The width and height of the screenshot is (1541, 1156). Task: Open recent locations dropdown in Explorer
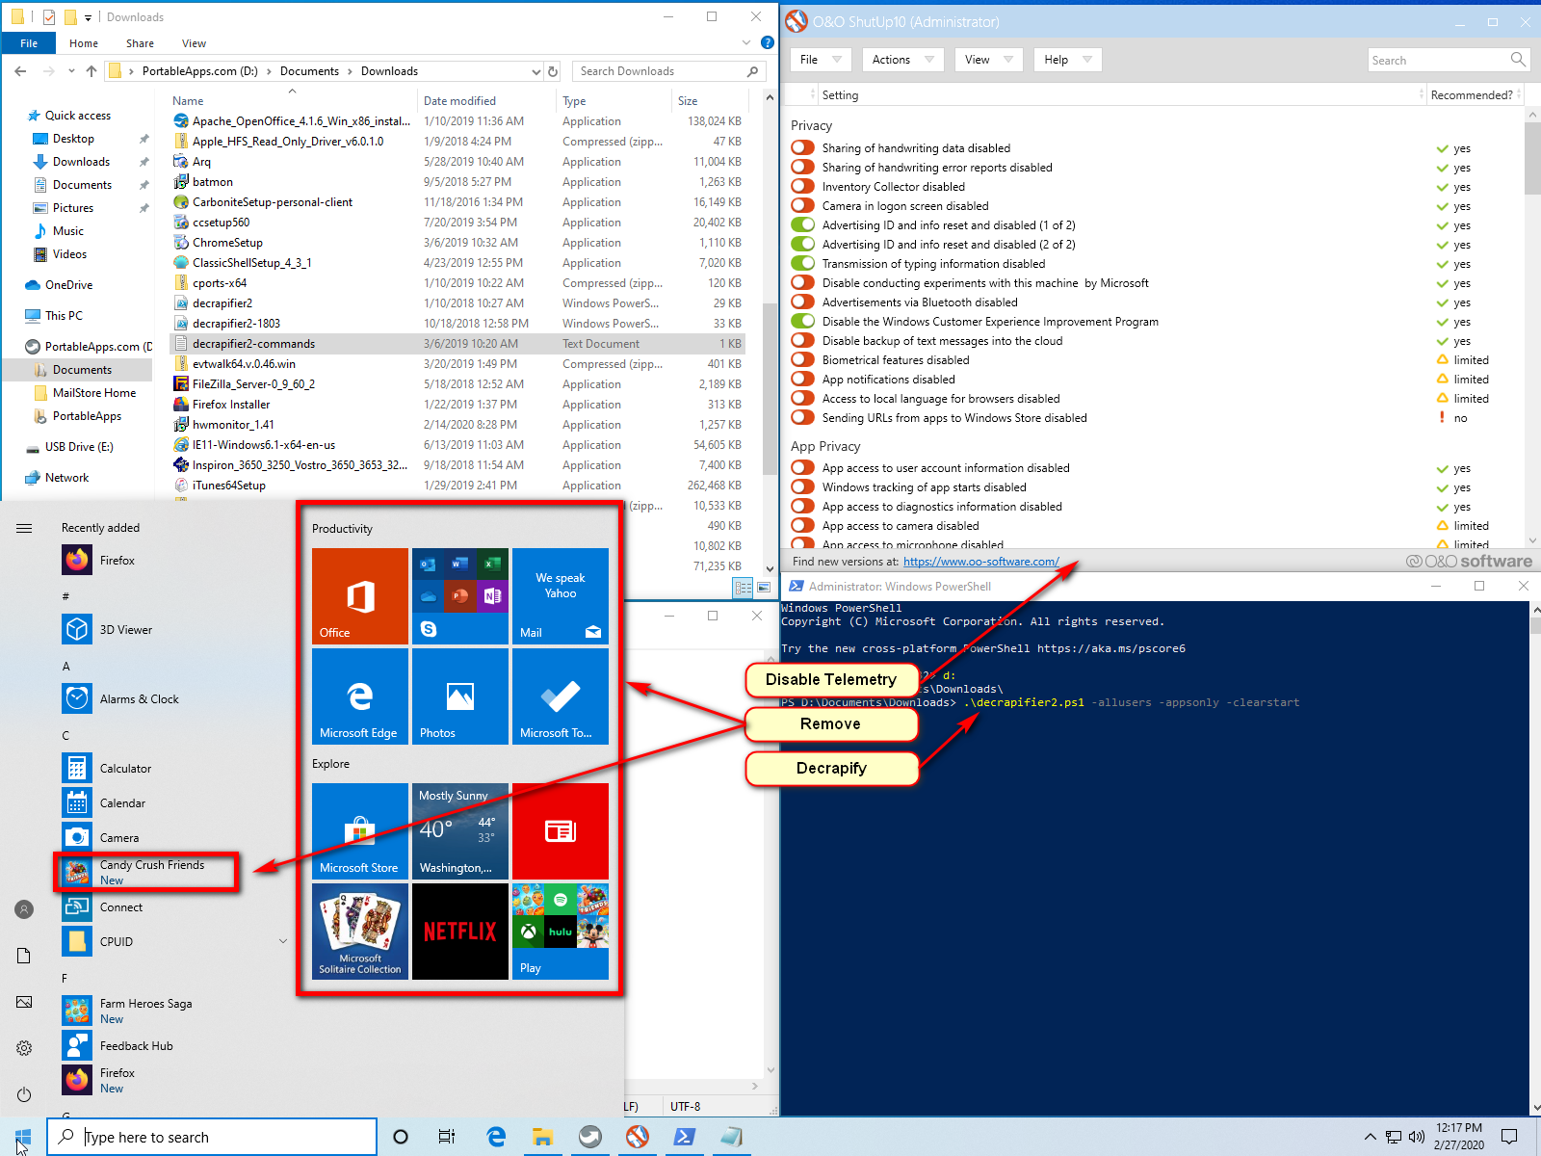click(71, 71)
